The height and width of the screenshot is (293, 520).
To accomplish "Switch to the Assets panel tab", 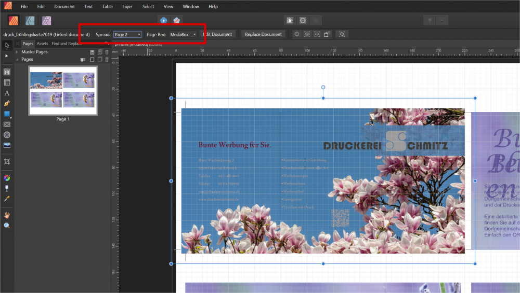I will (x=42, y=44).
